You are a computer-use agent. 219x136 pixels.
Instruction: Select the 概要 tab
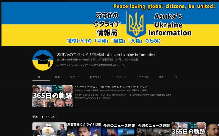(x=161, y=77)
